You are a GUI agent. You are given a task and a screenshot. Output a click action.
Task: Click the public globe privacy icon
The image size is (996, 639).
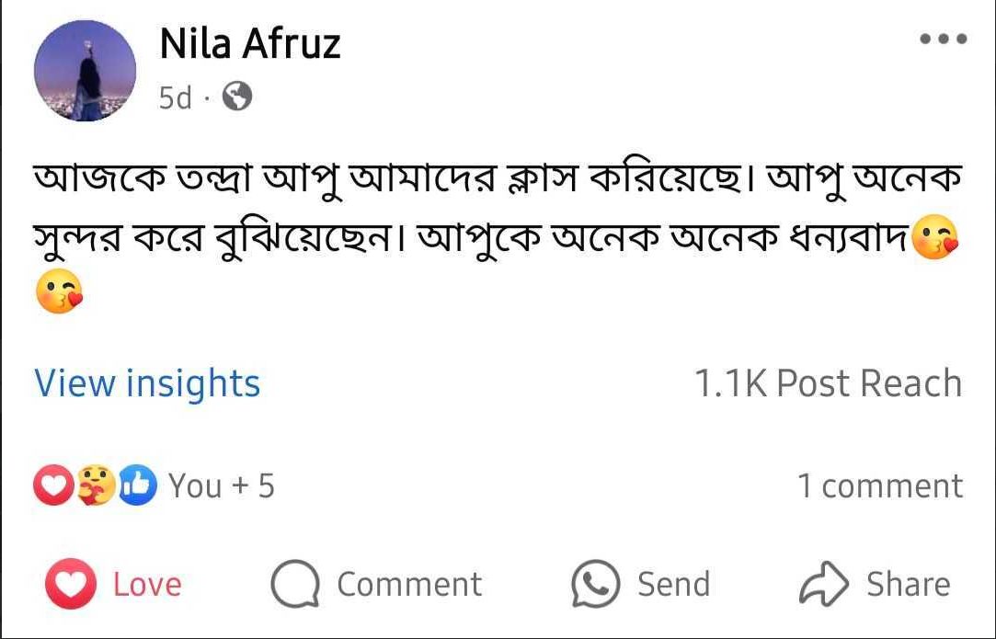pos(238,97)
